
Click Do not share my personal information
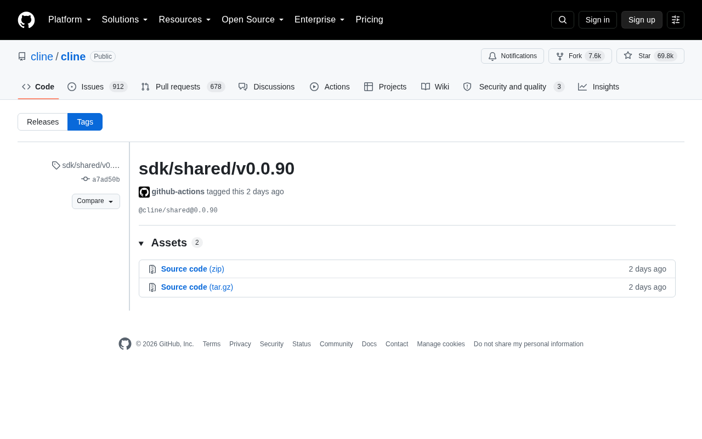click(x=529, y=344)
